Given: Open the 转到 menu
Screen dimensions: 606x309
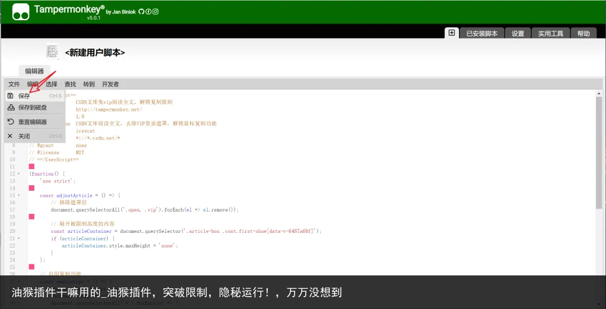Looking at the screenshot, I should pos(89,84).
